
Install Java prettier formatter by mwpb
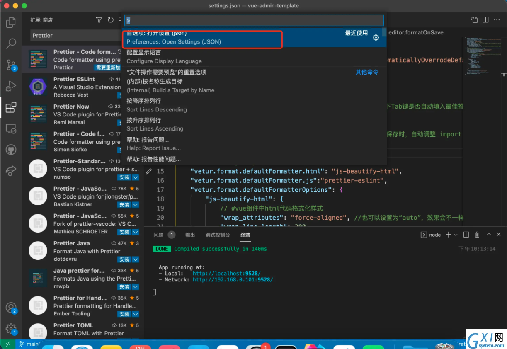point(124,287)
